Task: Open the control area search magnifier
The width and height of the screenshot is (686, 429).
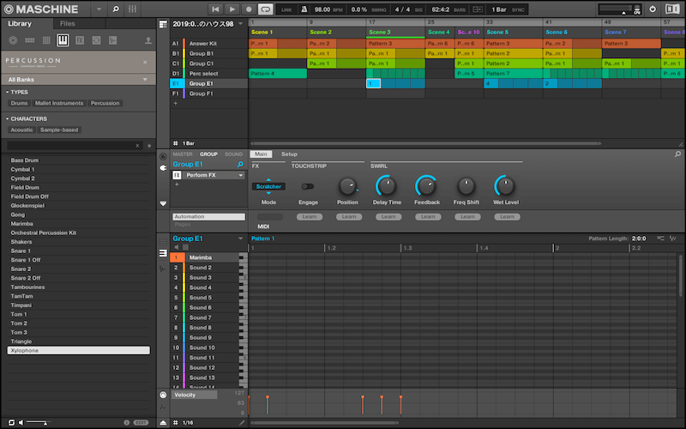Action: click(x=677, y=154)
